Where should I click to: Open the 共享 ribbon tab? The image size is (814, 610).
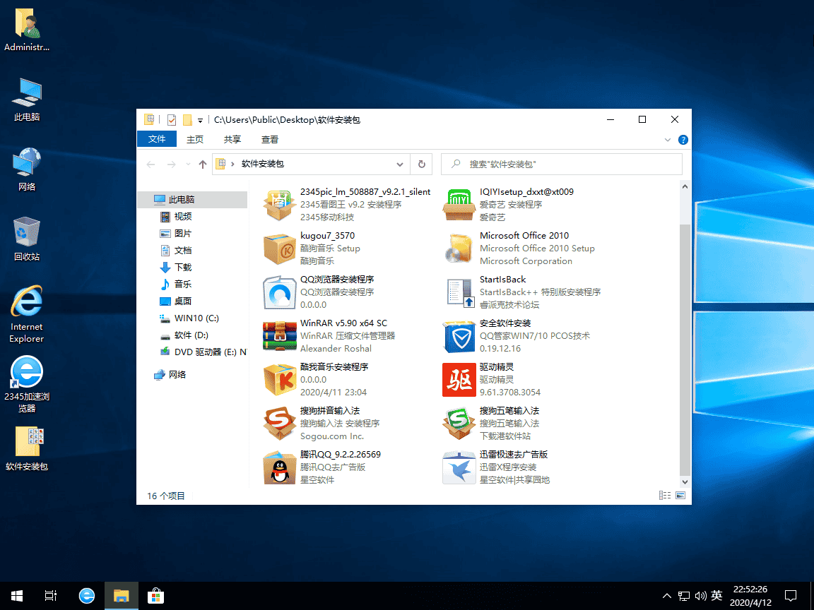click(x=232, y=140)
